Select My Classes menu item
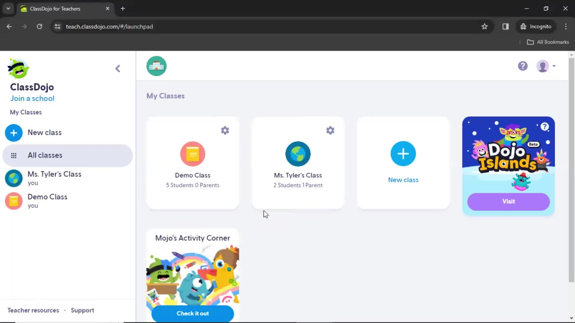575x323 pixels. pos(26,112)
